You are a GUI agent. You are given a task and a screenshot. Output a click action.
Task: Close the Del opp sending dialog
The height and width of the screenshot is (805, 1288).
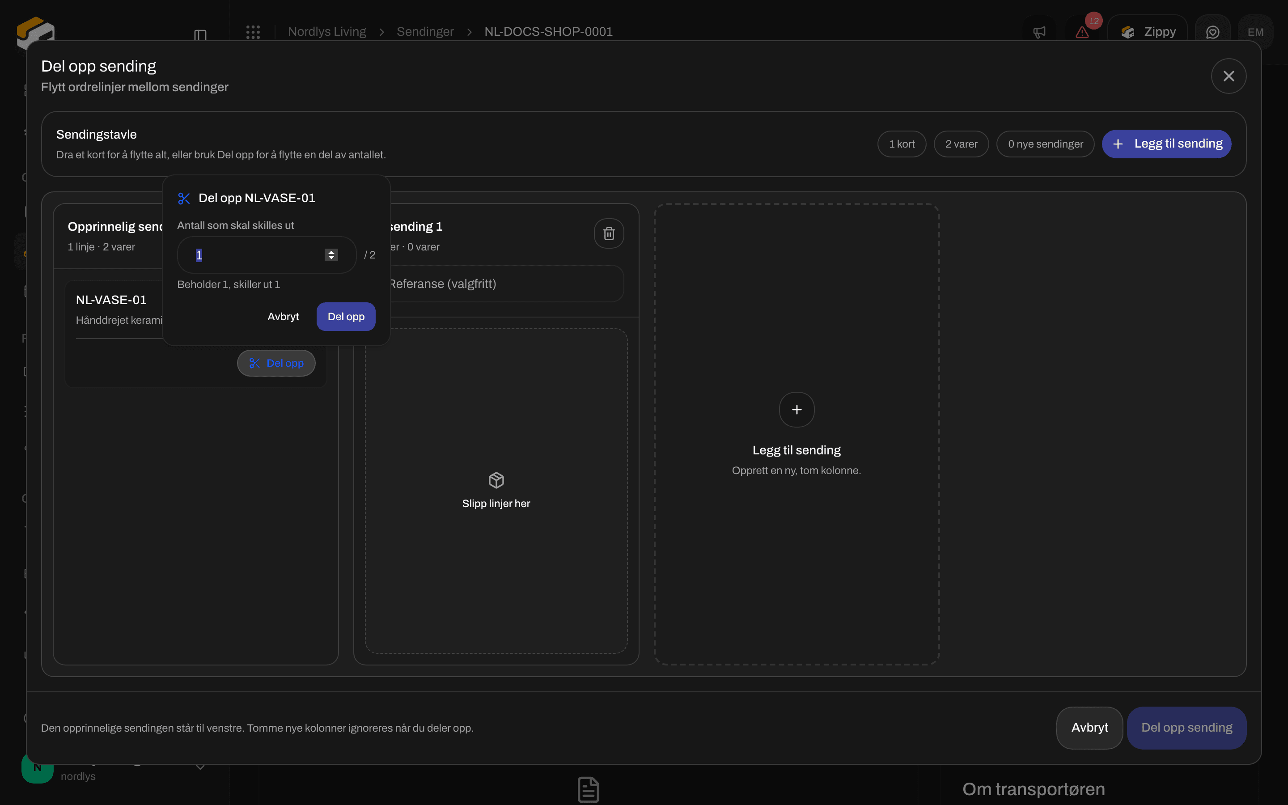[1229, 76]
